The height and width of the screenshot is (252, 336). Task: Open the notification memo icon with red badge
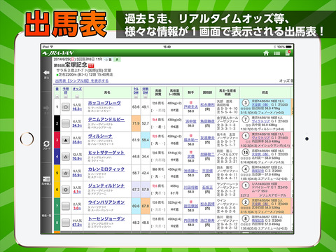click(x=288, y=53)
